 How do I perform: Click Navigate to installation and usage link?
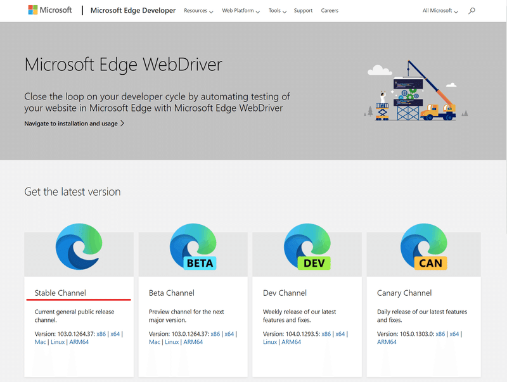coord(74,124)
